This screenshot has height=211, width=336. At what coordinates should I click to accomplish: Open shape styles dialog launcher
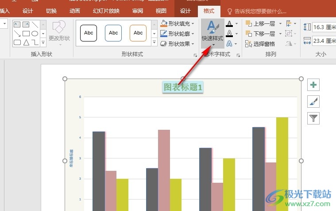click(x=195, y=55)
